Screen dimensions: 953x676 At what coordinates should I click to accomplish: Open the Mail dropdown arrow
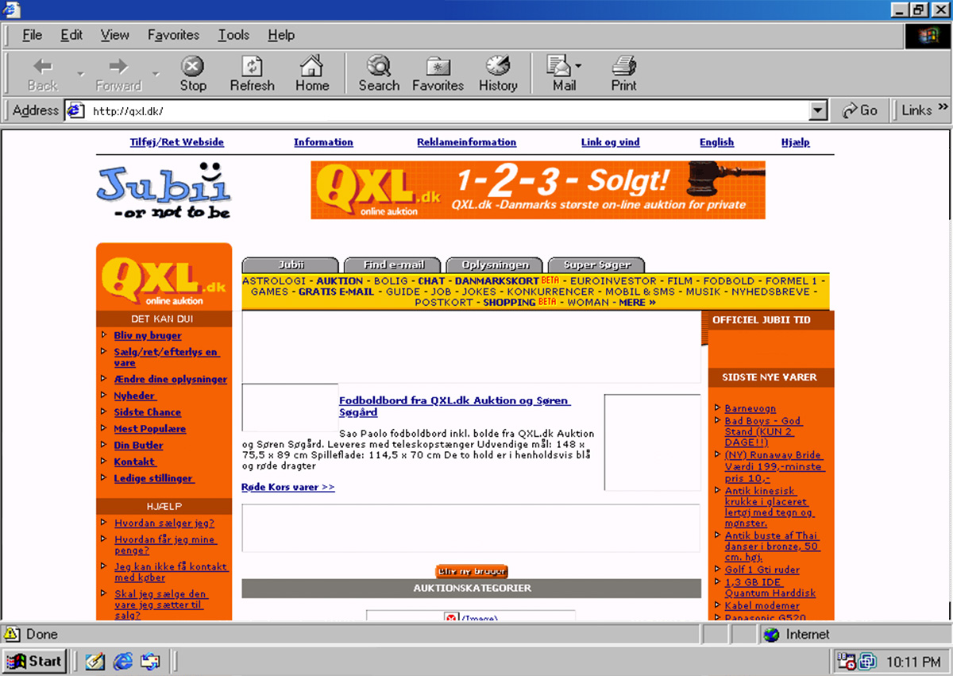579,66
